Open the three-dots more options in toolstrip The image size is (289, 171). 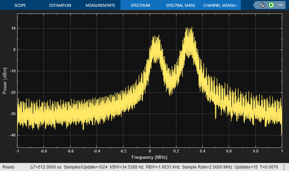tap(280, 5)
